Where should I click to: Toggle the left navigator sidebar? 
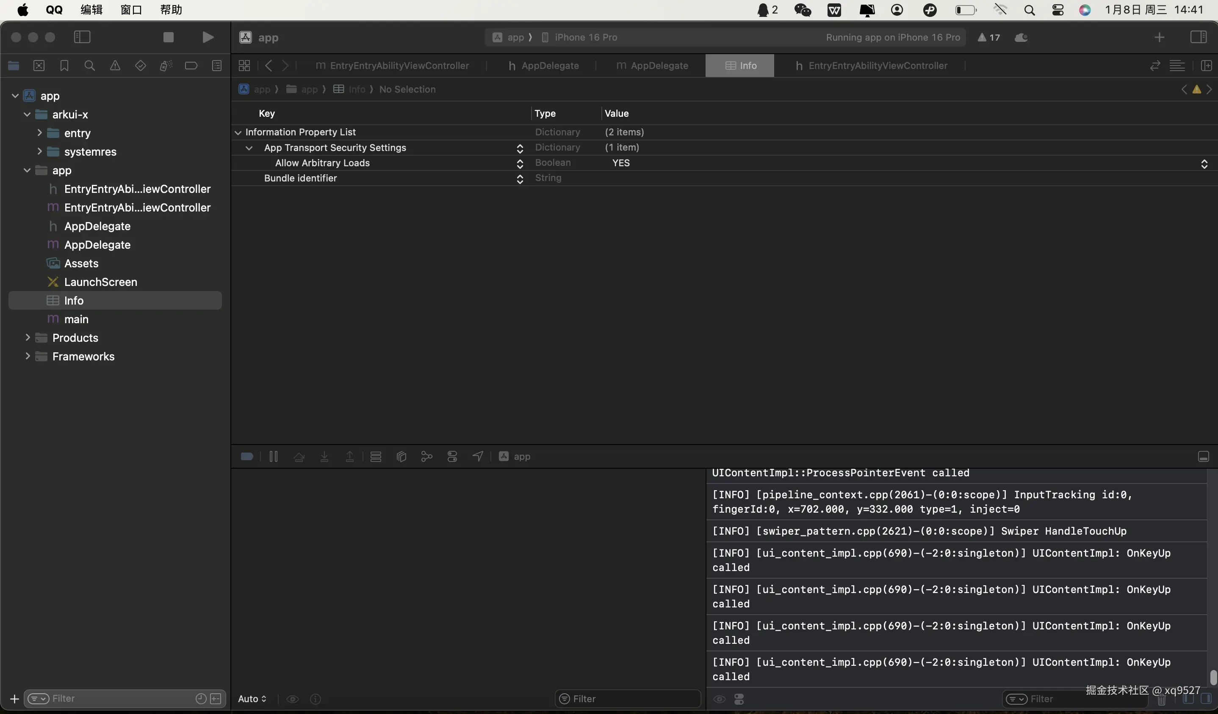point(82,37)
